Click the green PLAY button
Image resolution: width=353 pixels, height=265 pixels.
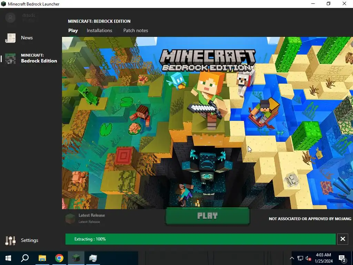(207, 216)
